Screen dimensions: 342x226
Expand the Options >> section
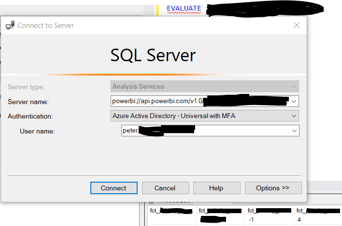(273, 188)
